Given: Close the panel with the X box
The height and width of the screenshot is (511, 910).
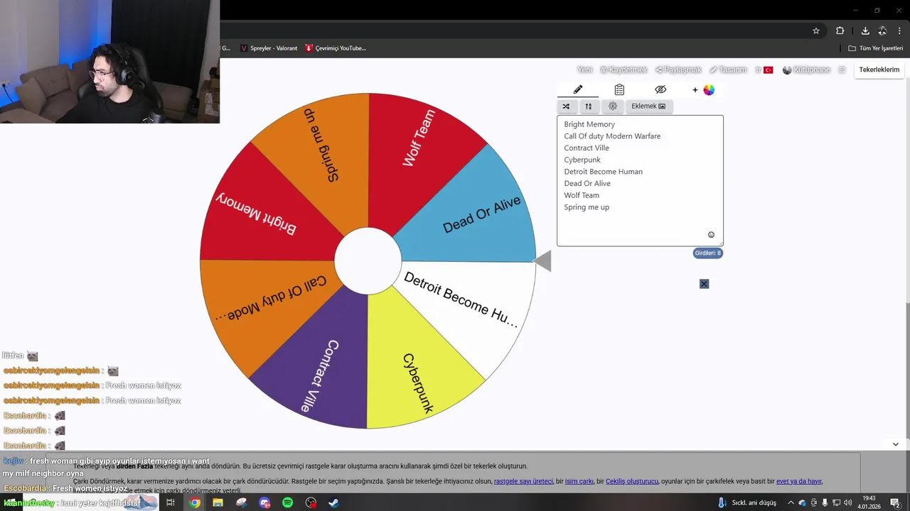Looking at the screenshot, I should pyautogui.click(x=704, y=284).
